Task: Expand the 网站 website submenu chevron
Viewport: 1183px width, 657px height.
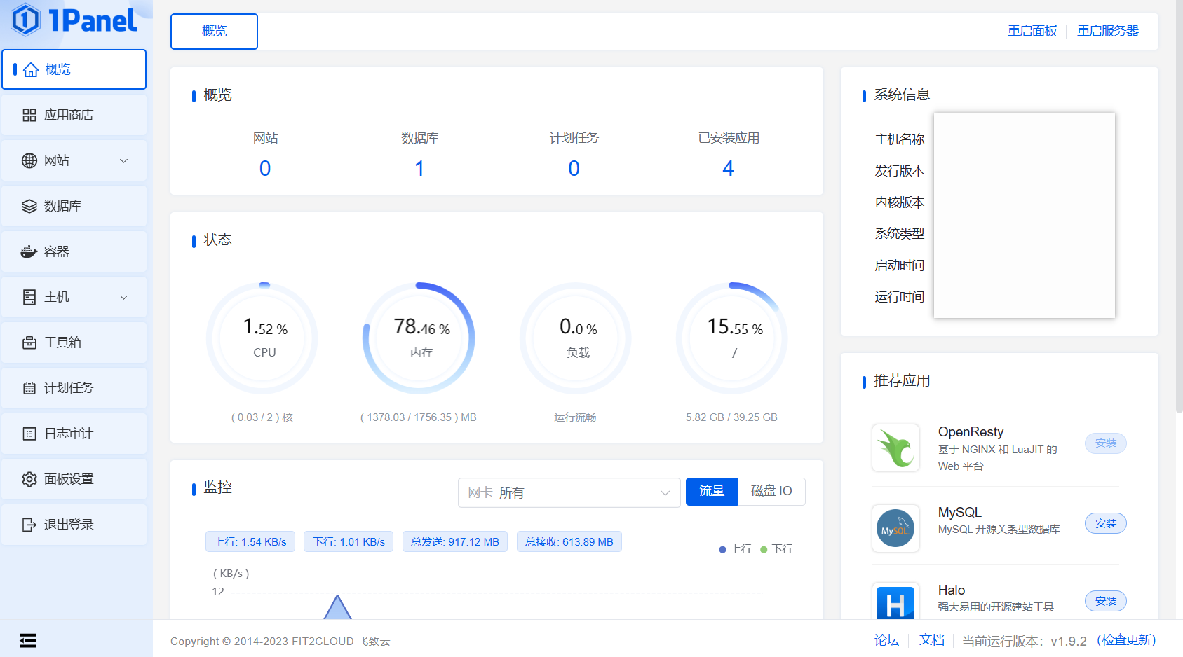Action: coord(124,160)
